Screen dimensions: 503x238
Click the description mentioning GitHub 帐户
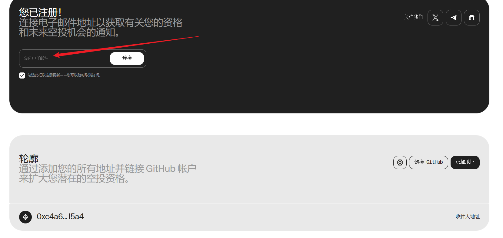click(108, 173)
